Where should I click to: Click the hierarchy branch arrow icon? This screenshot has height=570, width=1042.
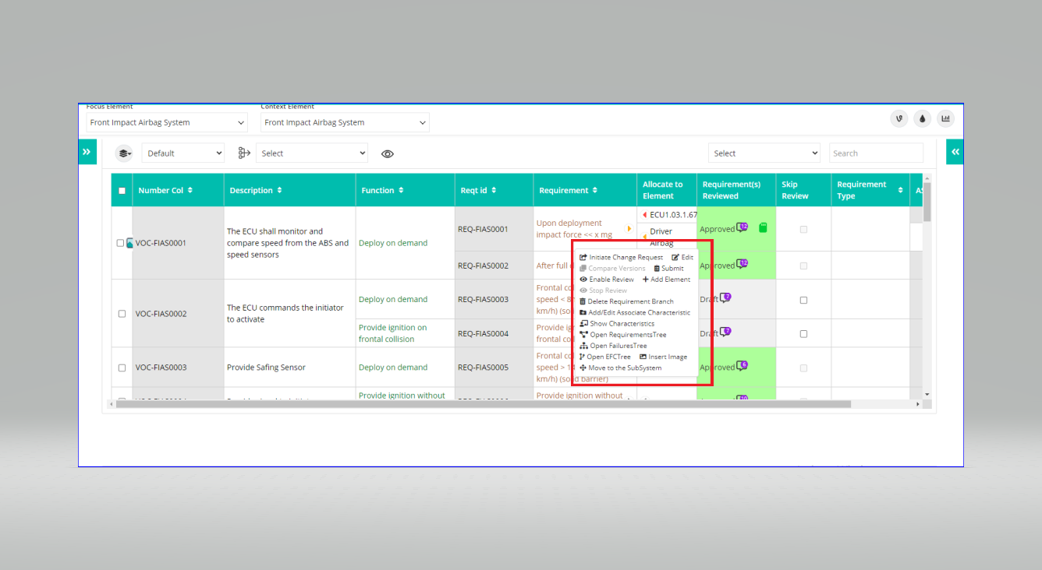[244, 153]
